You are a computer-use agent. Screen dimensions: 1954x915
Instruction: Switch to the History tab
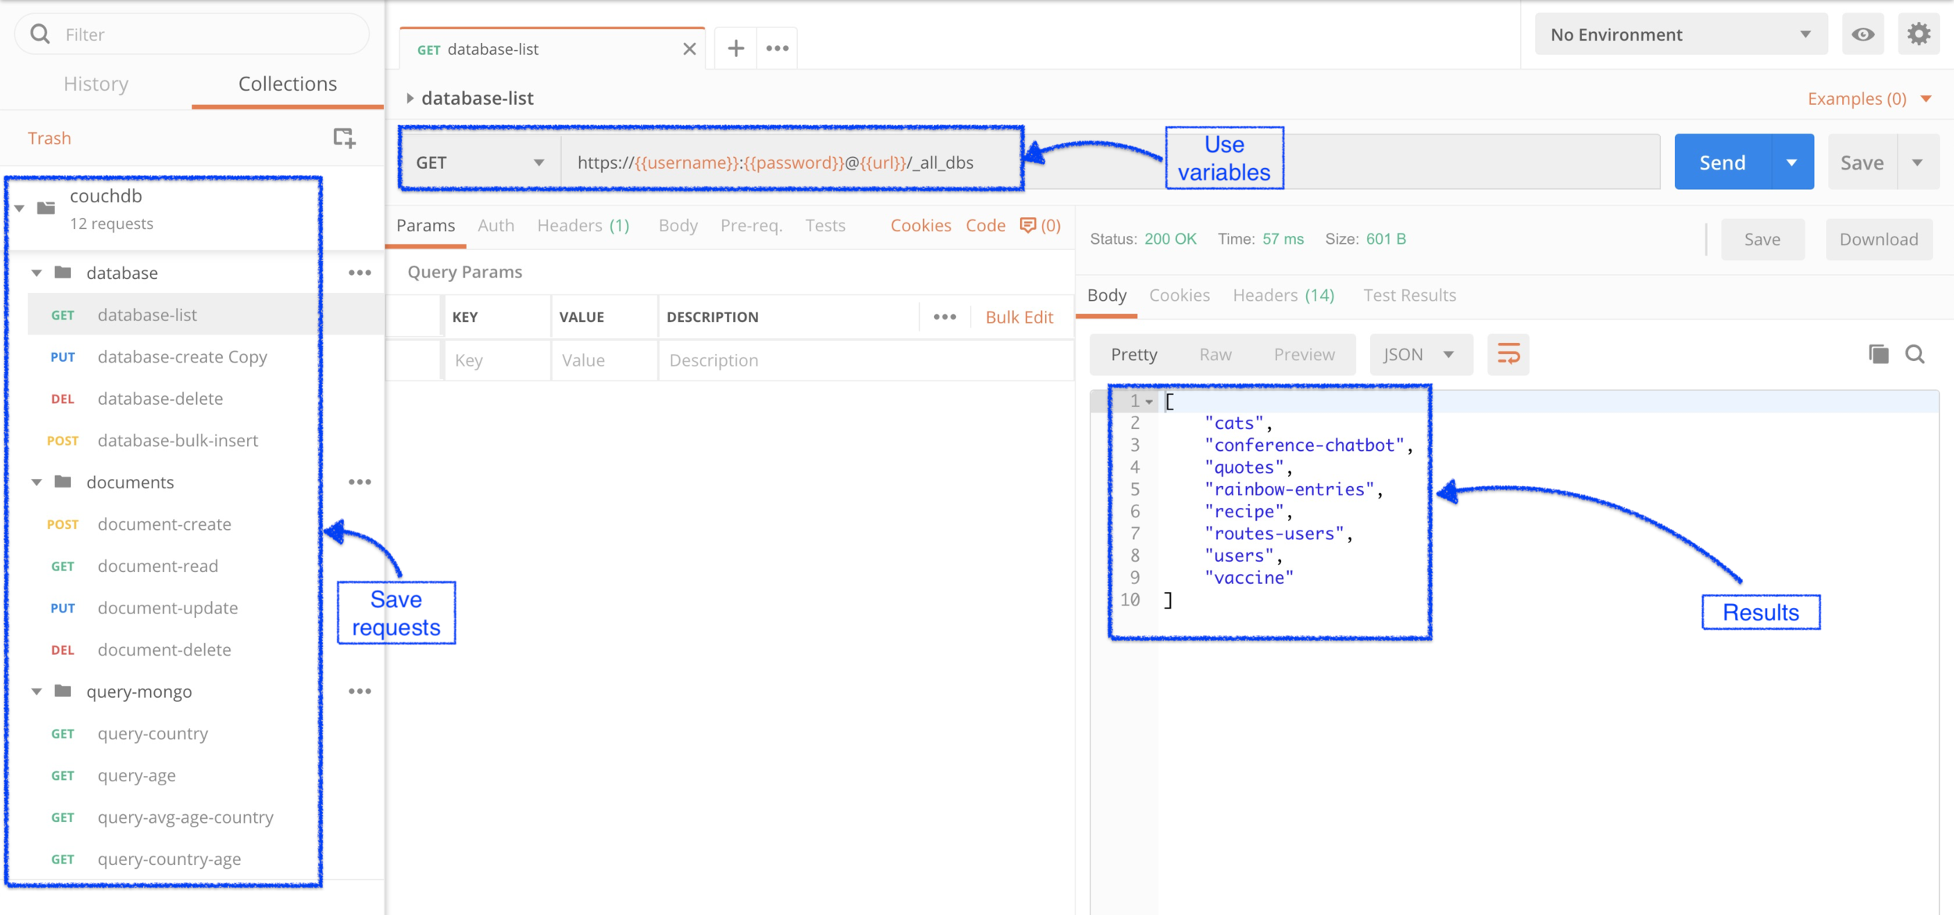click(x=96, y=84)
